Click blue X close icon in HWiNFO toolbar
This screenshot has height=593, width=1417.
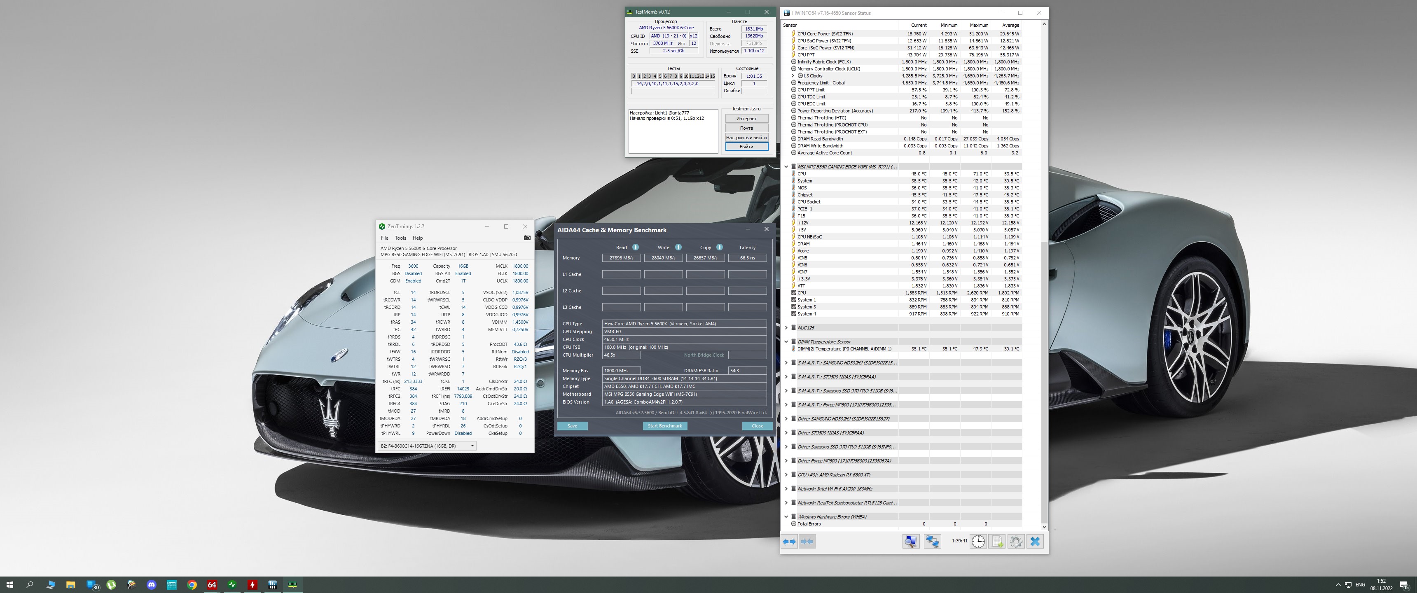click(x=1035, y=542)
